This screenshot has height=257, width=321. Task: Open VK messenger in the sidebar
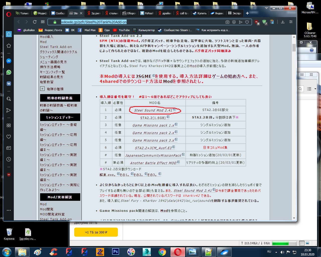(9, 84)
